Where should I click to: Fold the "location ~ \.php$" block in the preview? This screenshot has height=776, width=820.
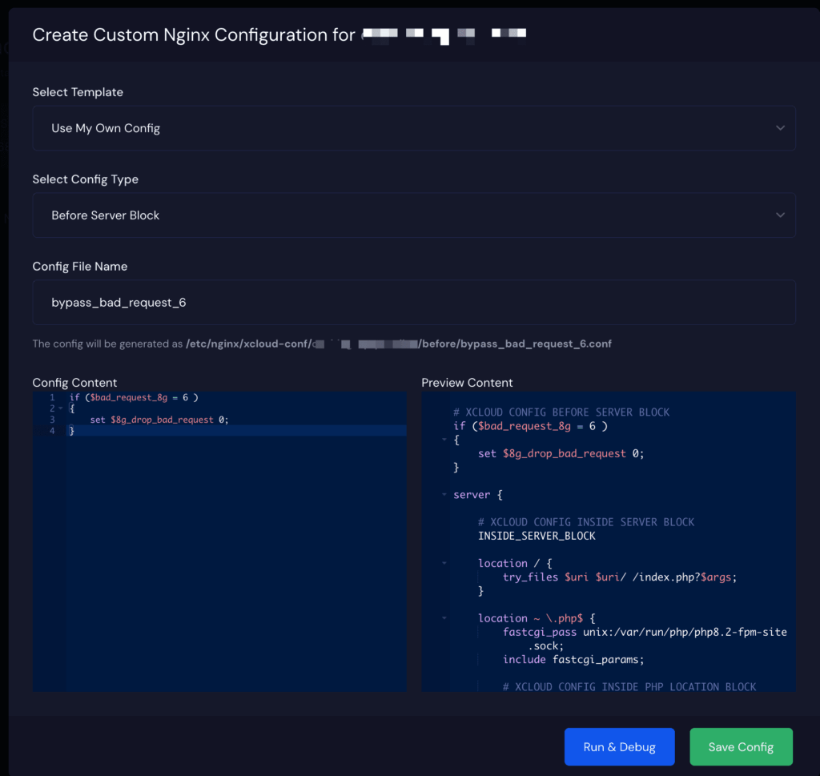[x=444, y=618]
